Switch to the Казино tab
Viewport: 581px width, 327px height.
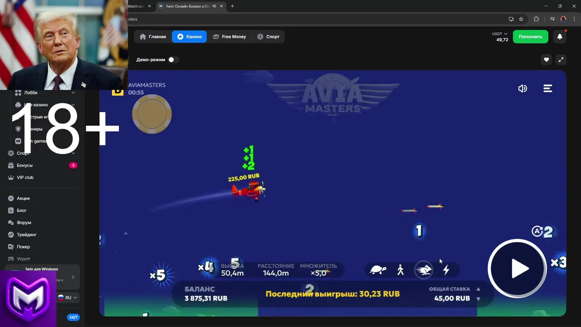coord(189,37)
